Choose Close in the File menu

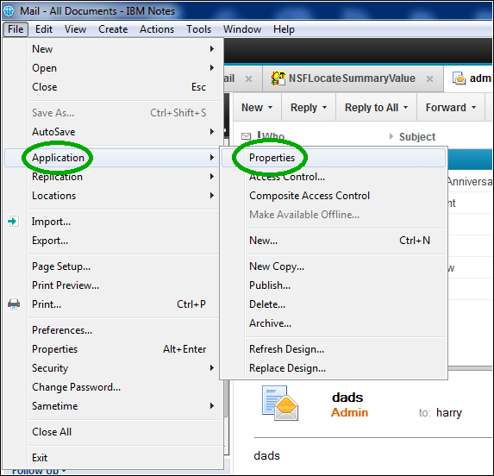click(x=124, y=87)
